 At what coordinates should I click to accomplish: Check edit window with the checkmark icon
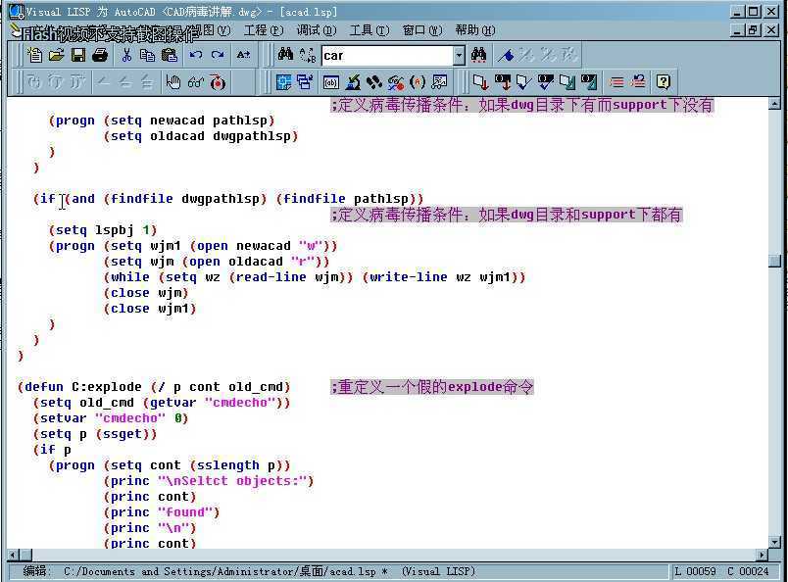523,82
